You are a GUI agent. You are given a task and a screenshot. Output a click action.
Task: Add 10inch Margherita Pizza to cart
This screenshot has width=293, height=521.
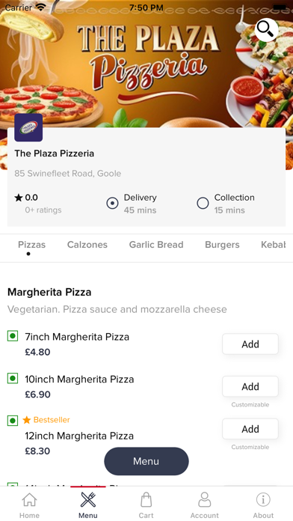(x=250, y=386)
